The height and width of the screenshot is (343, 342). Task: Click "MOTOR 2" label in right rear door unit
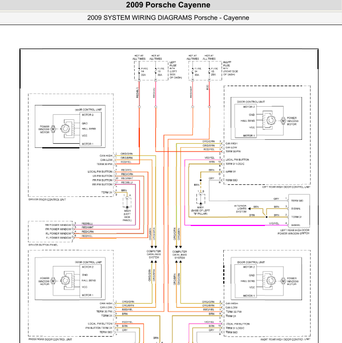249,267
